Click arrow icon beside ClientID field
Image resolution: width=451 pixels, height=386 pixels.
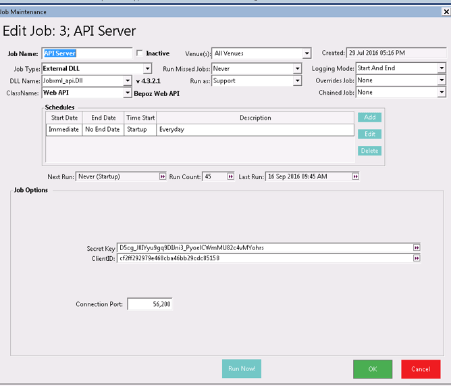pyautogui.click(x=417, y=258)
